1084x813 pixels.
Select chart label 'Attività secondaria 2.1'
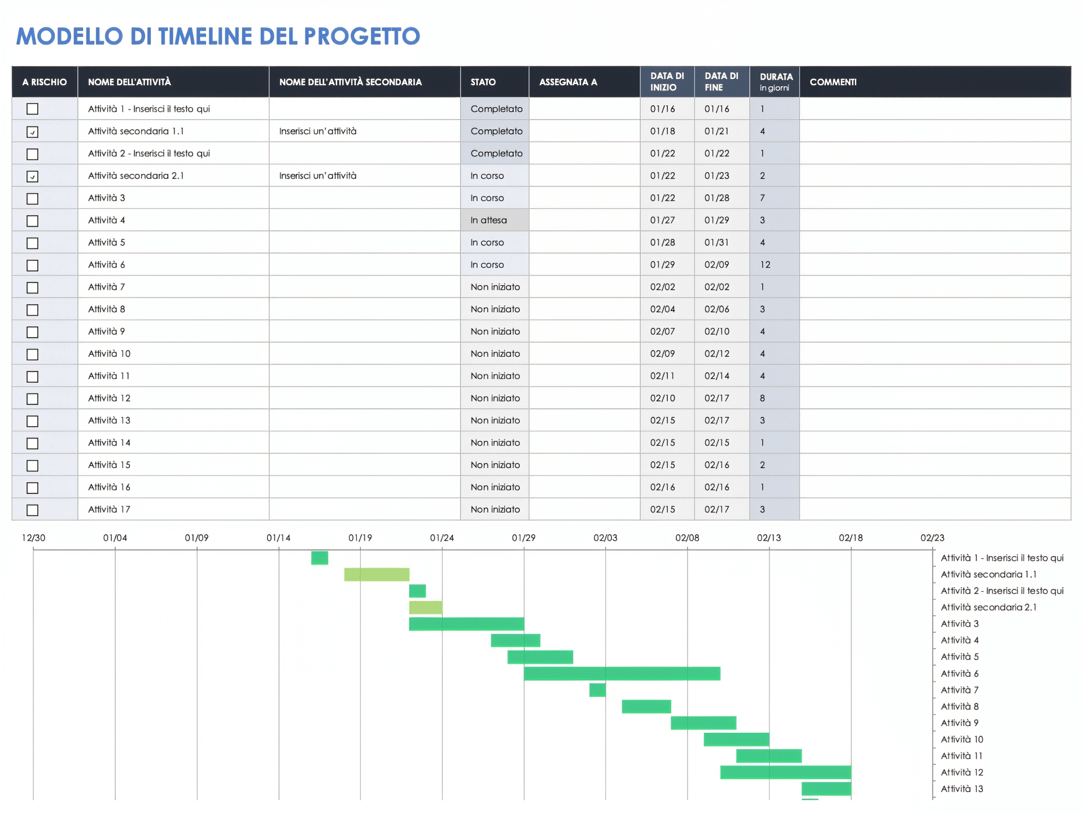[989, 607]
